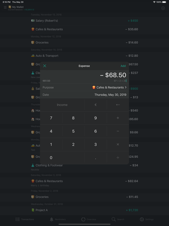Select the multiply operator key
This screenshot has width=169, height=226.
(x=118, y=144)
